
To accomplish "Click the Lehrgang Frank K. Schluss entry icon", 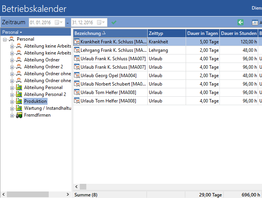I will click(x=77, y=50).
